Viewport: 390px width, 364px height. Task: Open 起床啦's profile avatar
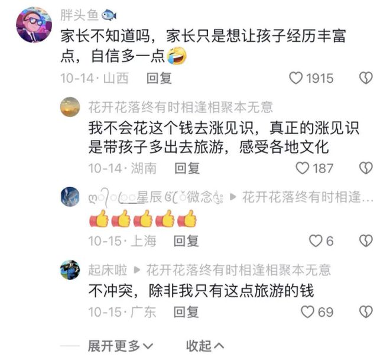coord(70,270)
